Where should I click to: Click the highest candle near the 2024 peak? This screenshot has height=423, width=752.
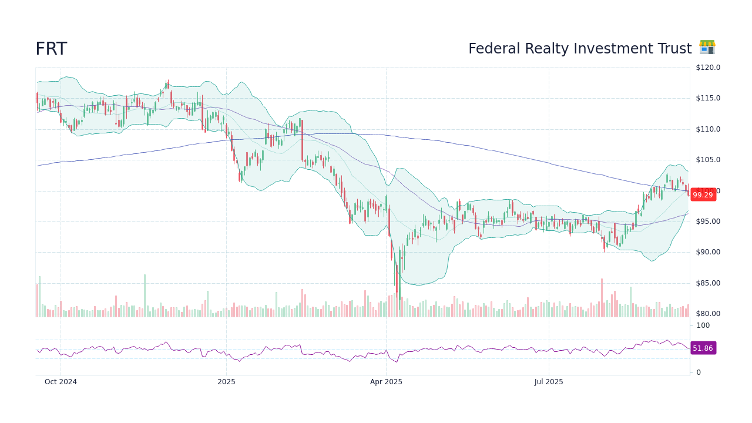167,88
